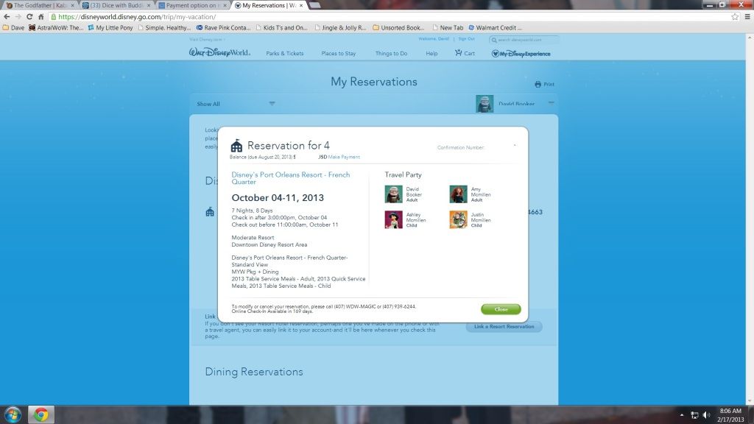754x424 pixels.
Task: Expand the Show All filter dropdown
Action: pos(236,104)
